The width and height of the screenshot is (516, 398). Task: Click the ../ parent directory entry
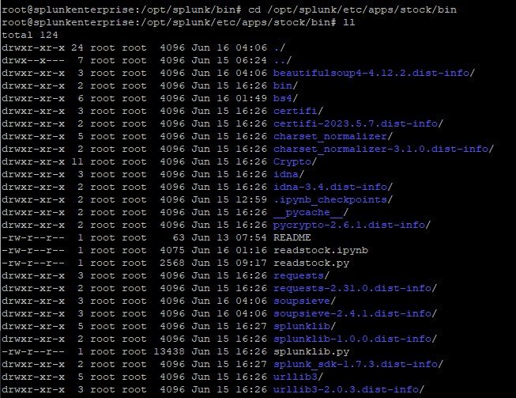pyautogui.click(x=282, y=61)
